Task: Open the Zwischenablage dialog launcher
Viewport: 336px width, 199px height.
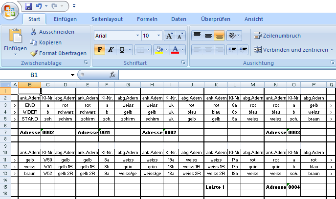Action: [86, 62]
